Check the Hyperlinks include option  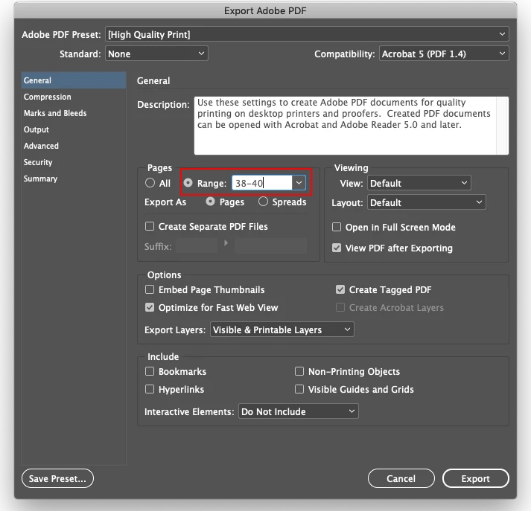[150, 389]
